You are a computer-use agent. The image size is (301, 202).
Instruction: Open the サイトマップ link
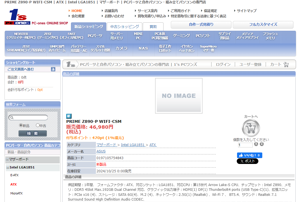point(247,11)
